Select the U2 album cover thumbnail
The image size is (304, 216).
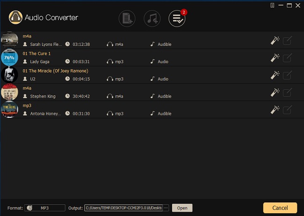coord(9,75)
